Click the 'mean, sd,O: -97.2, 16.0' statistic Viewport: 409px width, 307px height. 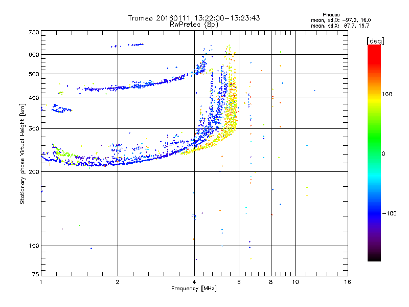coord(340,20)
